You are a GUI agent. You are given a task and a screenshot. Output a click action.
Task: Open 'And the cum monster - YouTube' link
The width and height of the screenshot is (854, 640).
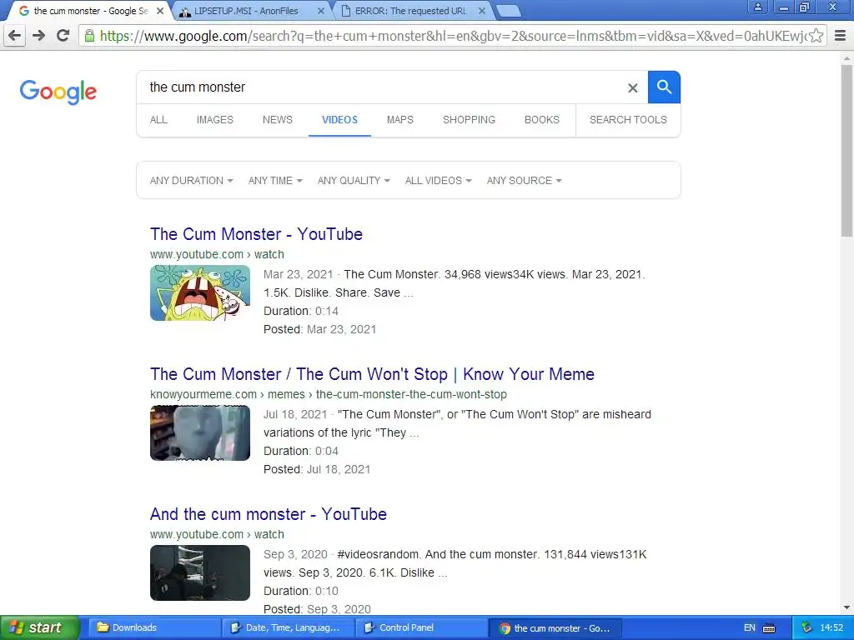268,514
